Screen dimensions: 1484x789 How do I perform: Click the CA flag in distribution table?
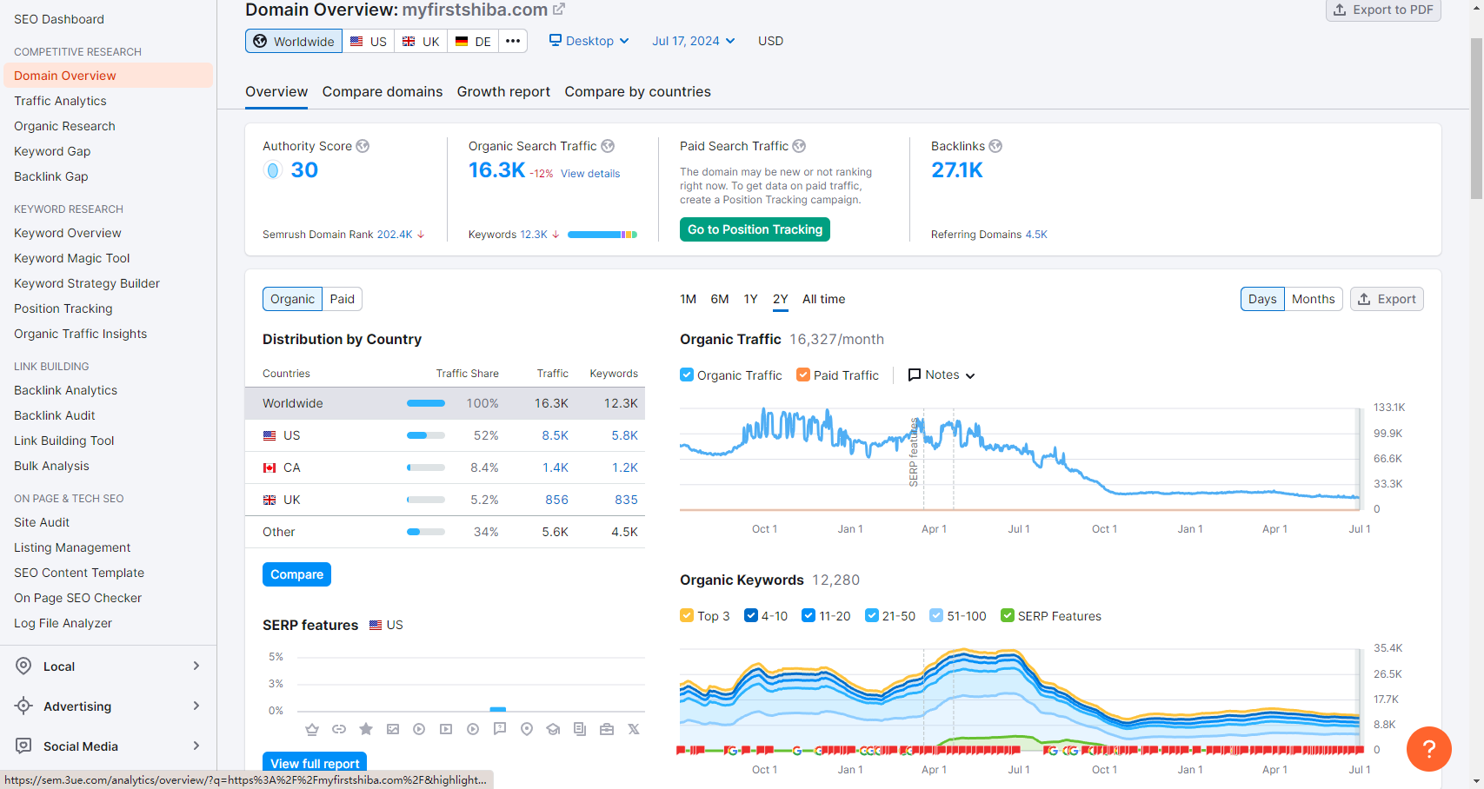270,467
